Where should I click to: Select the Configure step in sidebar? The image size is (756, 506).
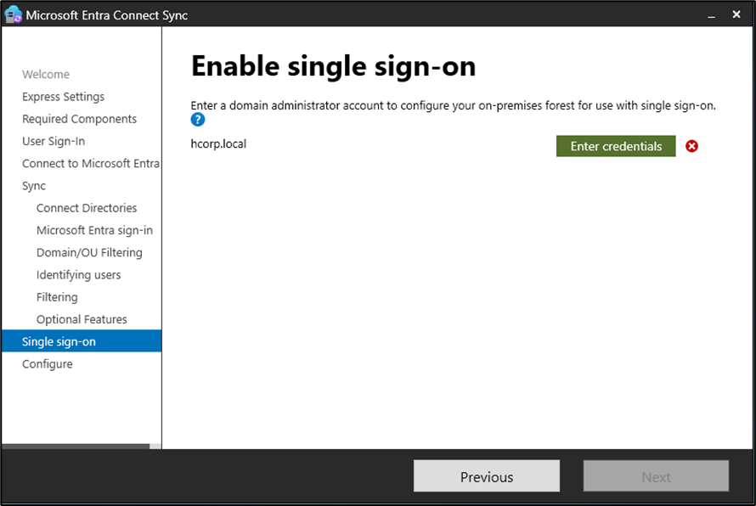[48, 364]
